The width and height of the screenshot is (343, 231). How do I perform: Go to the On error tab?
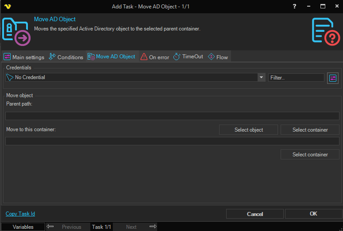tap(154, 57)
